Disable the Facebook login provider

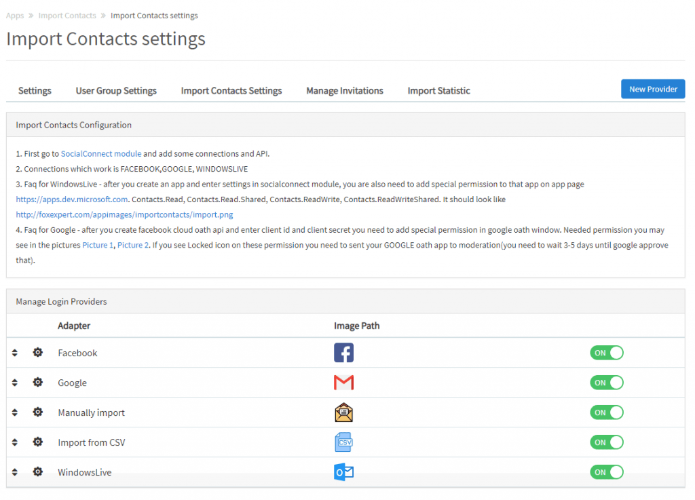(x=606, y=352)
